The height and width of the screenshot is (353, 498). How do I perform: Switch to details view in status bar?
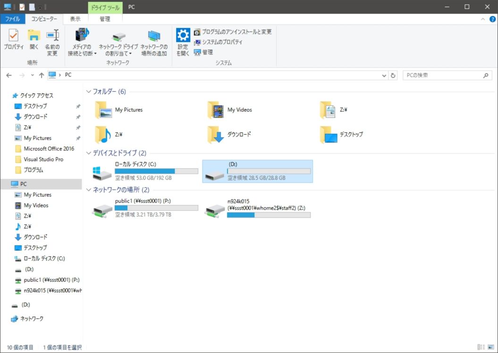tap(481, 347)
